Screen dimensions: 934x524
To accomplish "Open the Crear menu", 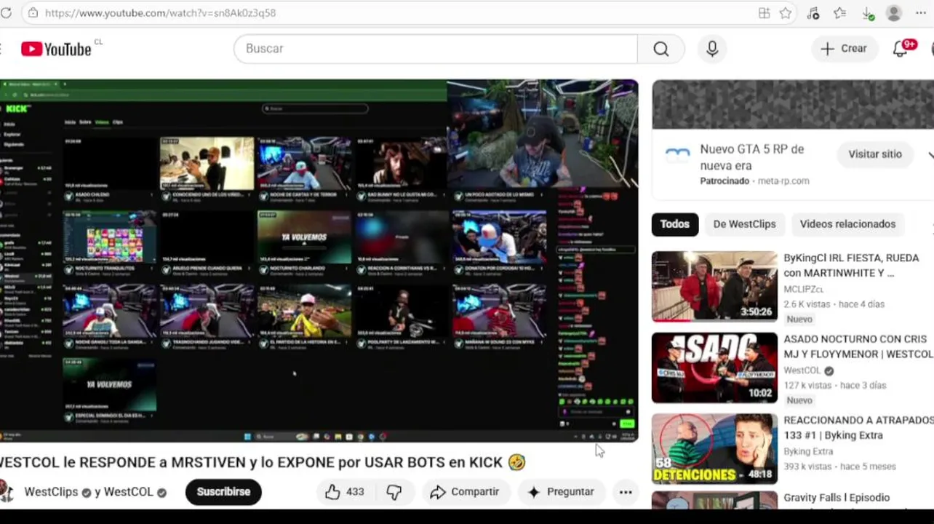I will pyautogui.click(x=844, y=49).
